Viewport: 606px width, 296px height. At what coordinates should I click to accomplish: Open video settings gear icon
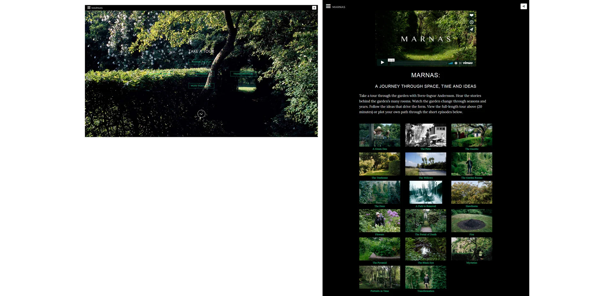click(456, 63)
